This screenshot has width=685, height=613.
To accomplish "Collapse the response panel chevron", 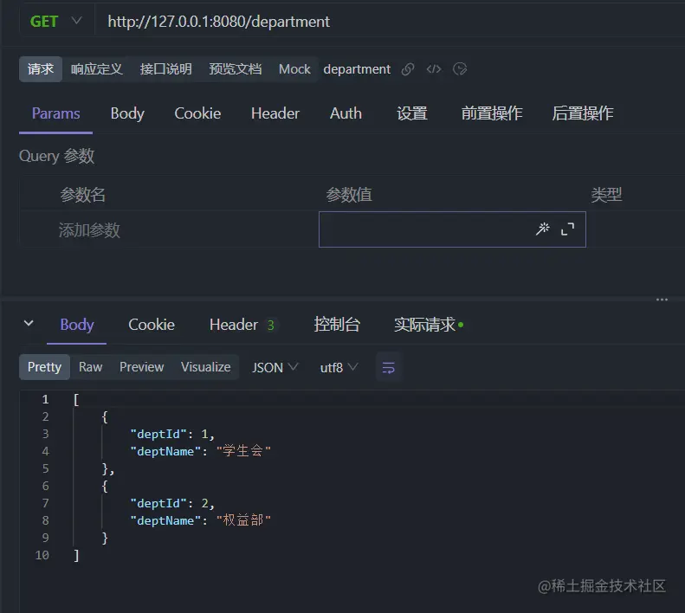I will [x=29, y=324].
